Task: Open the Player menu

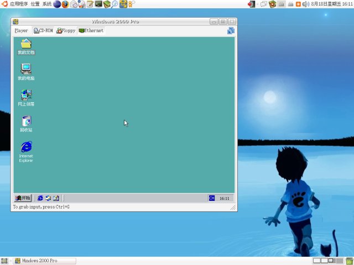Action: tap(21, 30)
